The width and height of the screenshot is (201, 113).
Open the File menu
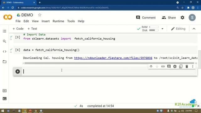(18, 21)
